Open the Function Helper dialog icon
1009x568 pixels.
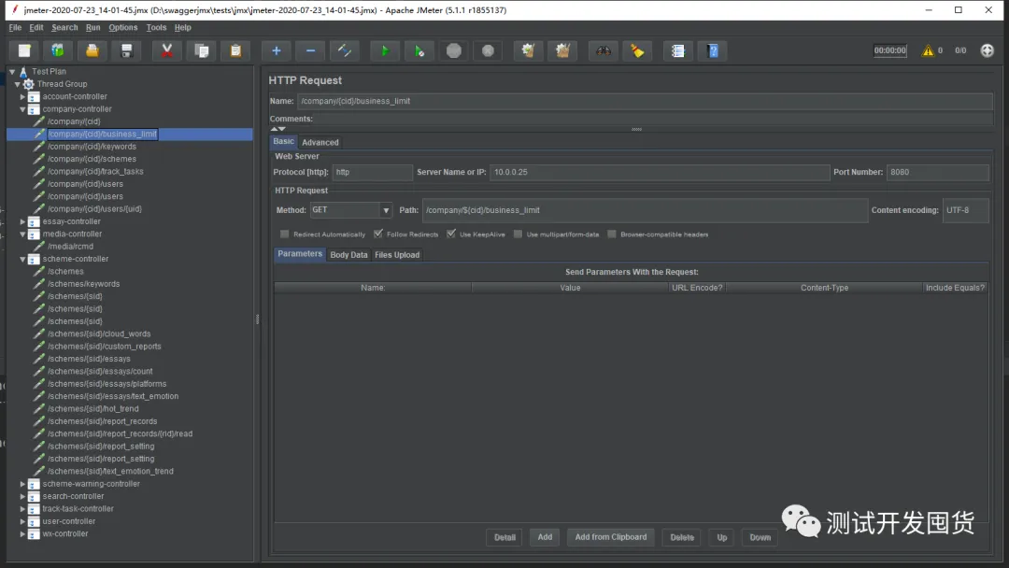(677, 50)
